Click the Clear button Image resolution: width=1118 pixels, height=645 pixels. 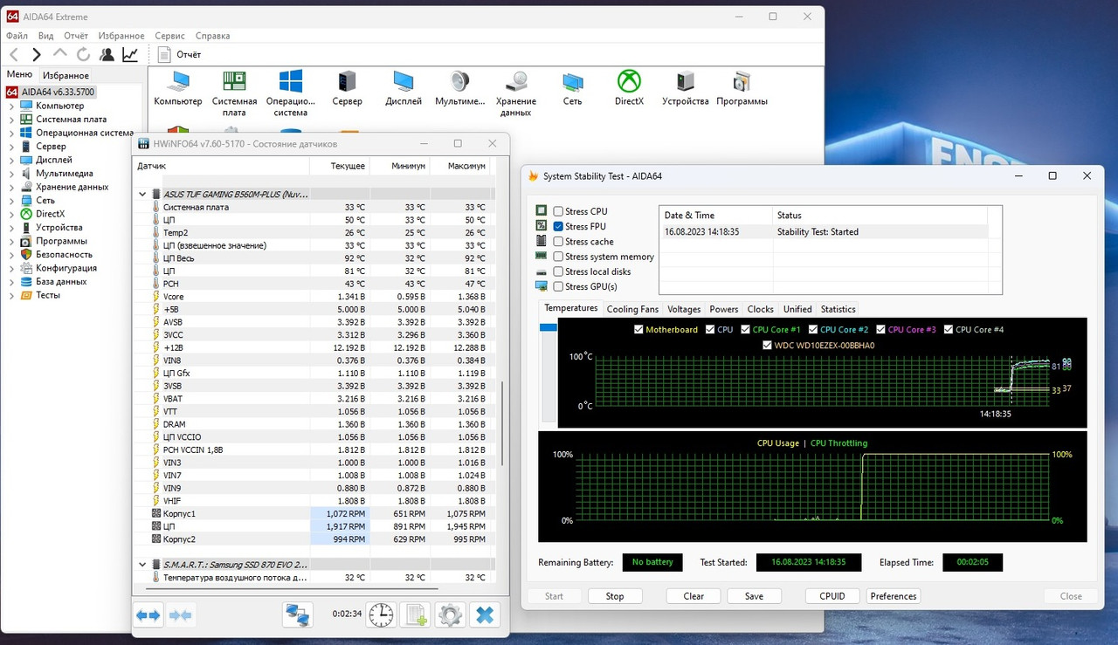click(x=694, y=596)
